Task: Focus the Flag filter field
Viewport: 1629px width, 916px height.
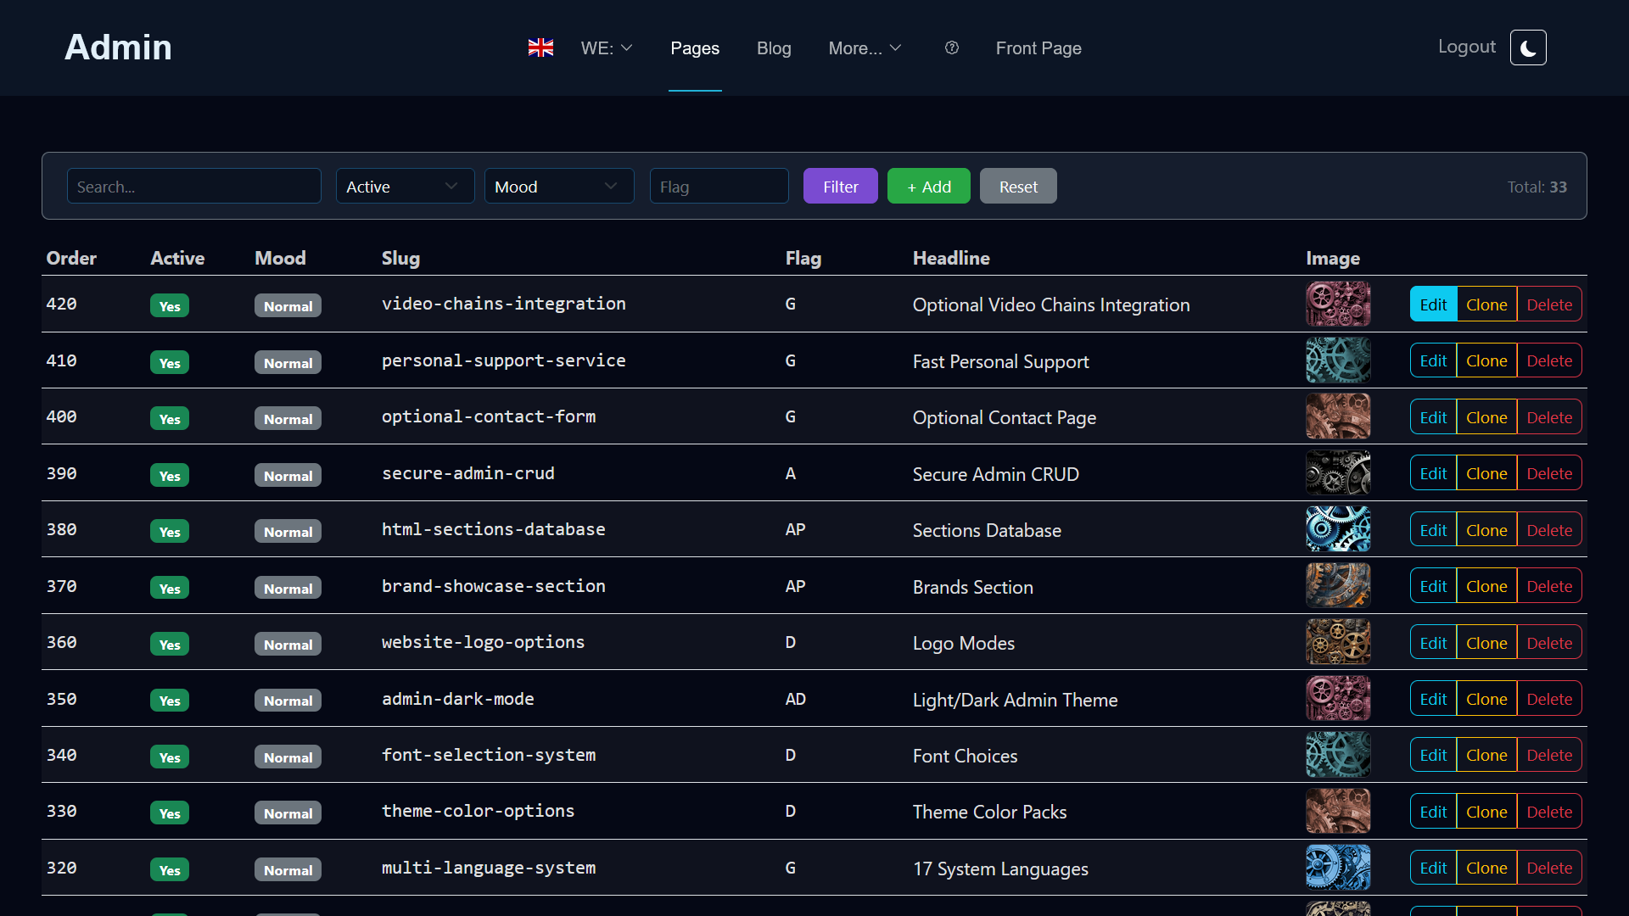Action: 719,187
